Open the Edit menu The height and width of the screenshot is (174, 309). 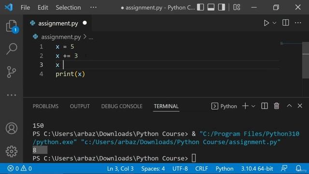(x=43, y=8)
